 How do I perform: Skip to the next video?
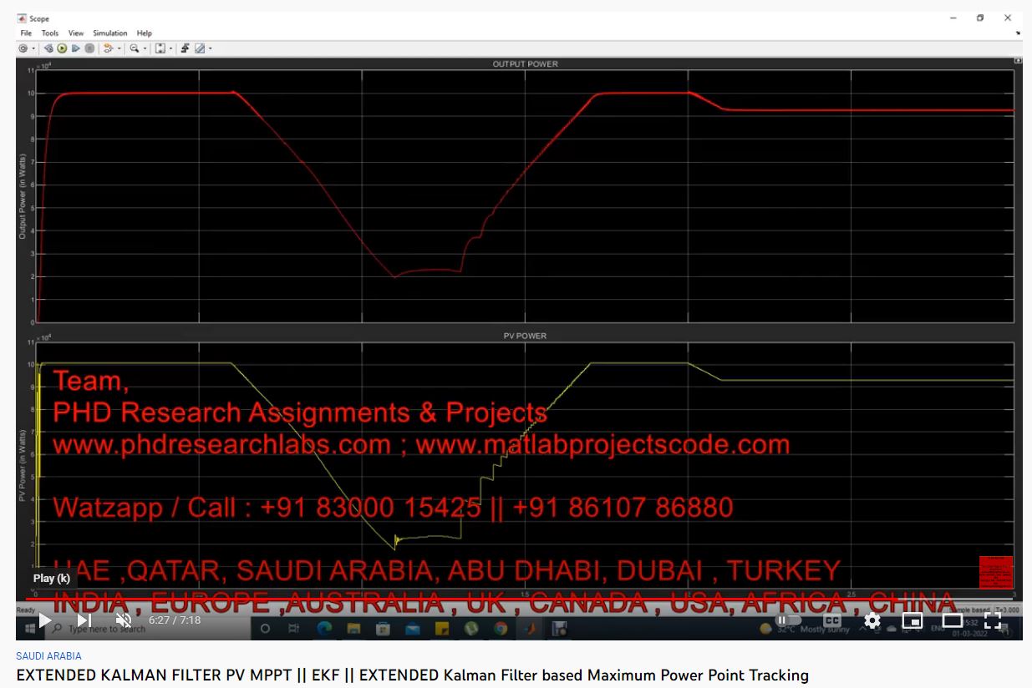click(84, 620)
